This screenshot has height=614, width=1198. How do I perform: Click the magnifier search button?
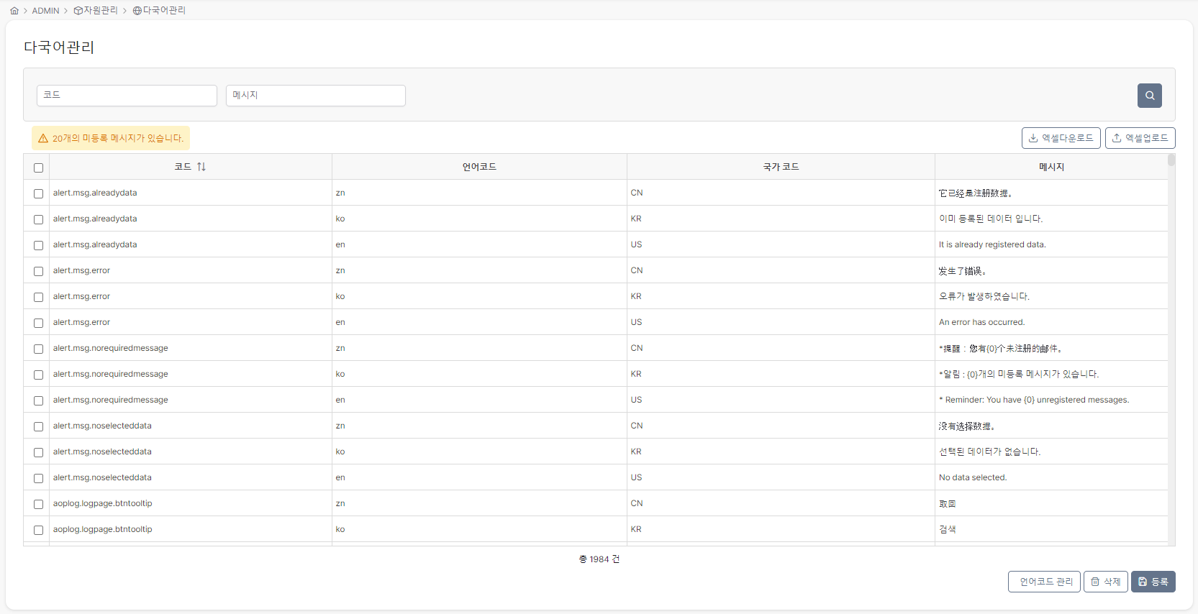tap(1149, 96)
